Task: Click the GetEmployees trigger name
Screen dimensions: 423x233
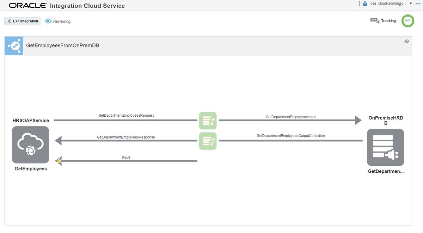Action: coord(31,169)
